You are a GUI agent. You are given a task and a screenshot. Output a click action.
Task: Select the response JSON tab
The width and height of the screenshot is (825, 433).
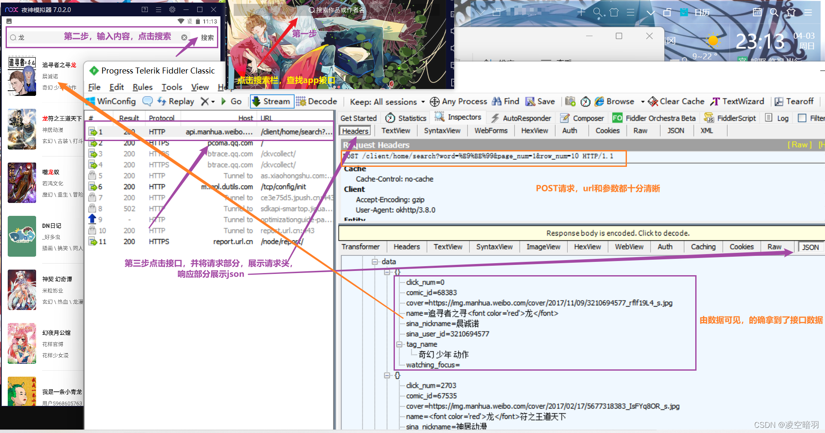coord(810,247)
